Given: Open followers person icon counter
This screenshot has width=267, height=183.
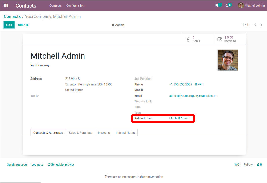Looking at the screenshot, I should coord(259,164).
